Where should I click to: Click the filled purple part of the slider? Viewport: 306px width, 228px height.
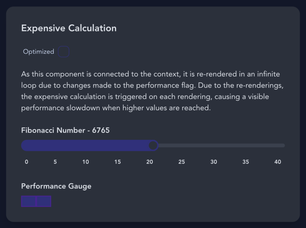click(x=85, y=145)
